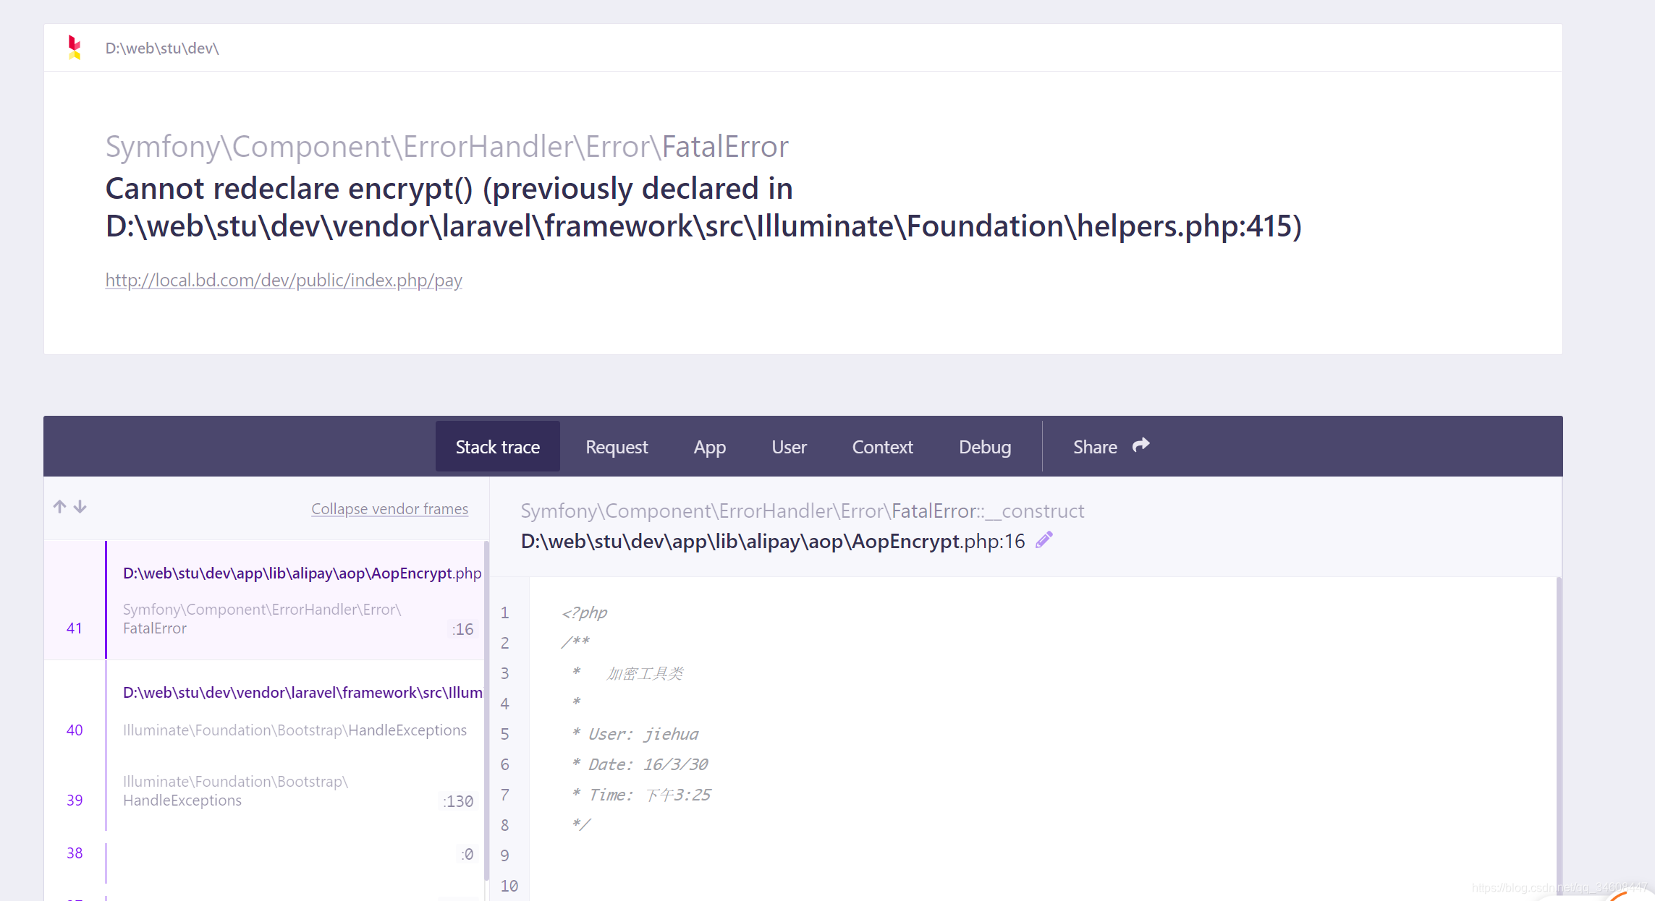The width and height of the screenshot is (1655, 901).
Task: Switch to the Debug tab
Action: pos(985,446)
